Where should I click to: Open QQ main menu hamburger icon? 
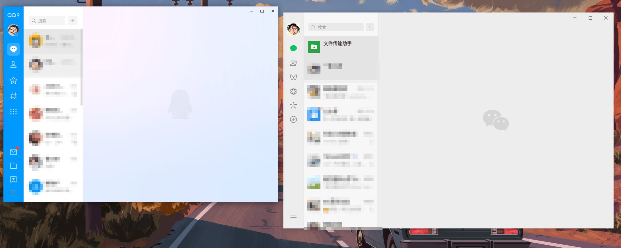[x=13, y=193]
